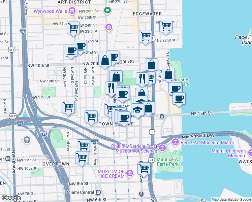Click the MacArthur Cswy road label
Screen dimensions: 252x202
[x=198, y=136]
